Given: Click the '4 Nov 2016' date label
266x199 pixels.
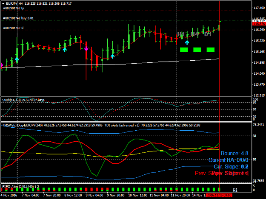Looking at the screenshot, I should click(9, 195).
